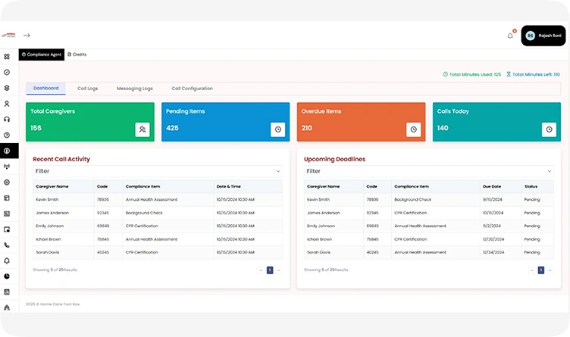This screenshot has width=570, height=337.
Task: Open the Call Logs tab
Action: tap(88, 89)
